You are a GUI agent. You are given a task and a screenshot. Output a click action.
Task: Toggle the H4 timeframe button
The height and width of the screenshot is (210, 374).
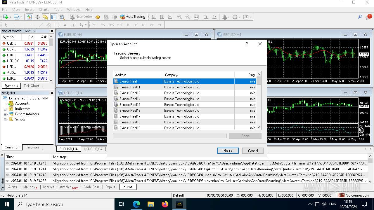136,25
